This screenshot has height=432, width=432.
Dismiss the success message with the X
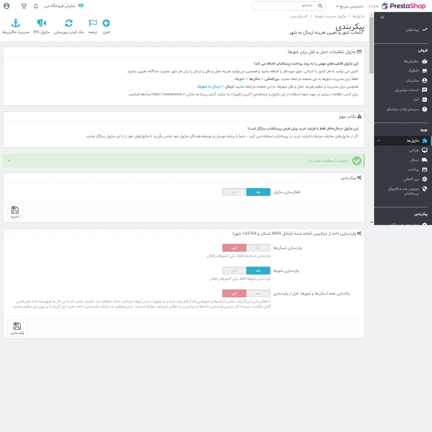(x=9, y=161)
